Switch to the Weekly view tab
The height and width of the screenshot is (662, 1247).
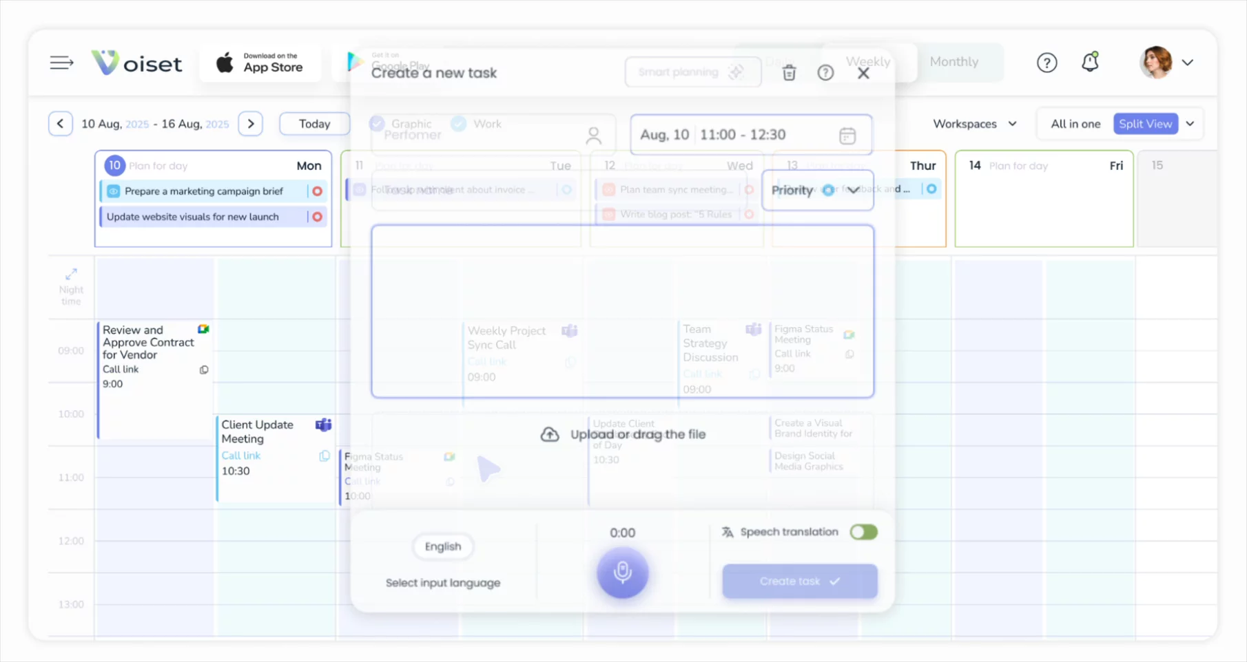pos(867,61)
